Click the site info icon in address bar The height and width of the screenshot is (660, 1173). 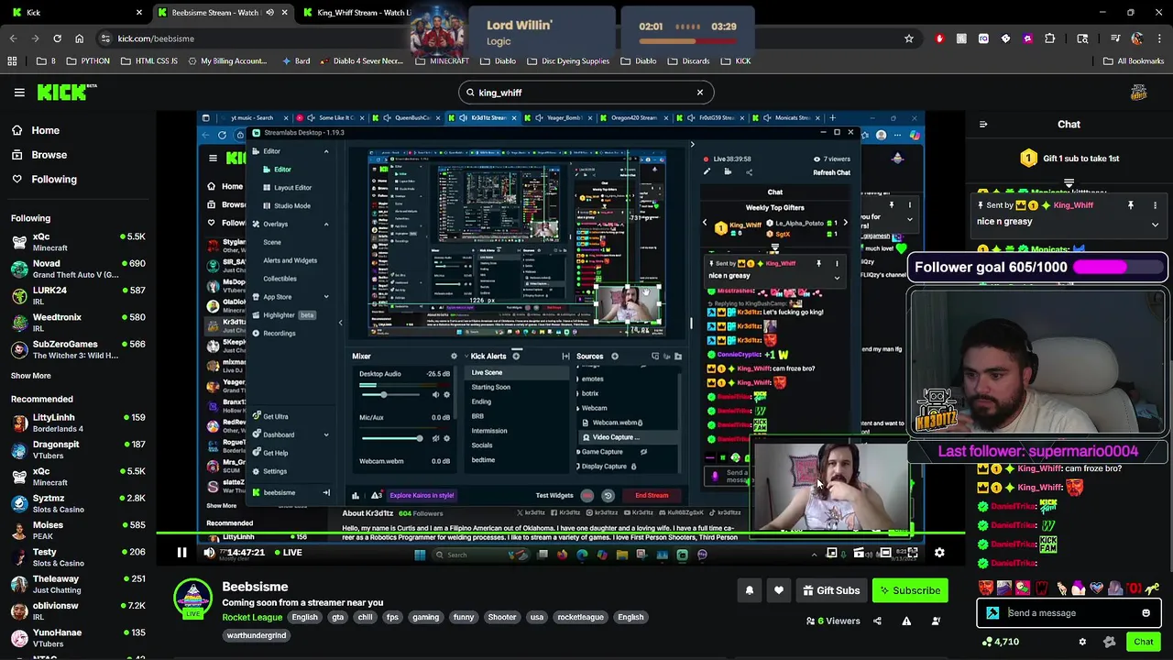coord(106,38)
